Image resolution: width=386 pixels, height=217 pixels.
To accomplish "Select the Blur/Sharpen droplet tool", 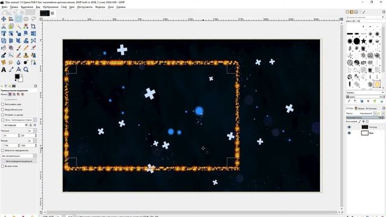I will (x=18, y=62).
